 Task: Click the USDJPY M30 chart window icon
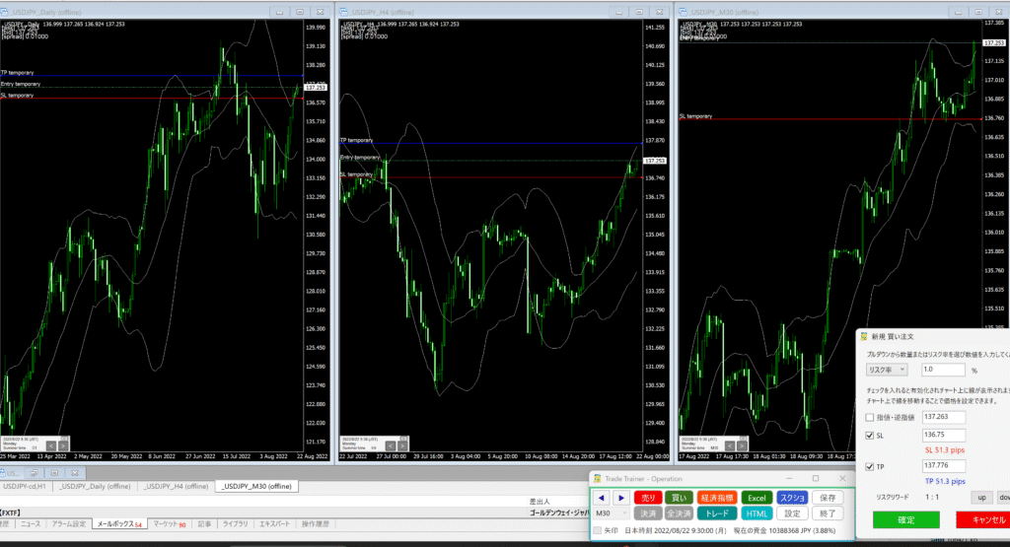(684, 12)
